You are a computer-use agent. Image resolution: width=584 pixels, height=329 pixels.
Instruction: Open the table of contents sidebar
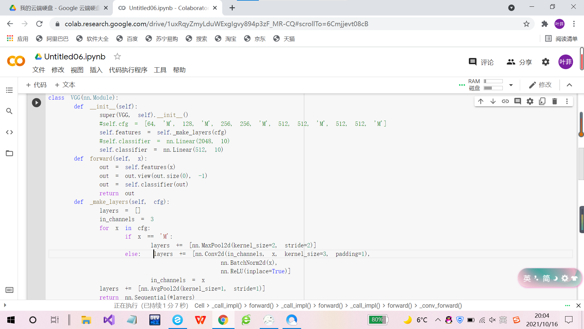pyautogui.click(x=9, y=90)
